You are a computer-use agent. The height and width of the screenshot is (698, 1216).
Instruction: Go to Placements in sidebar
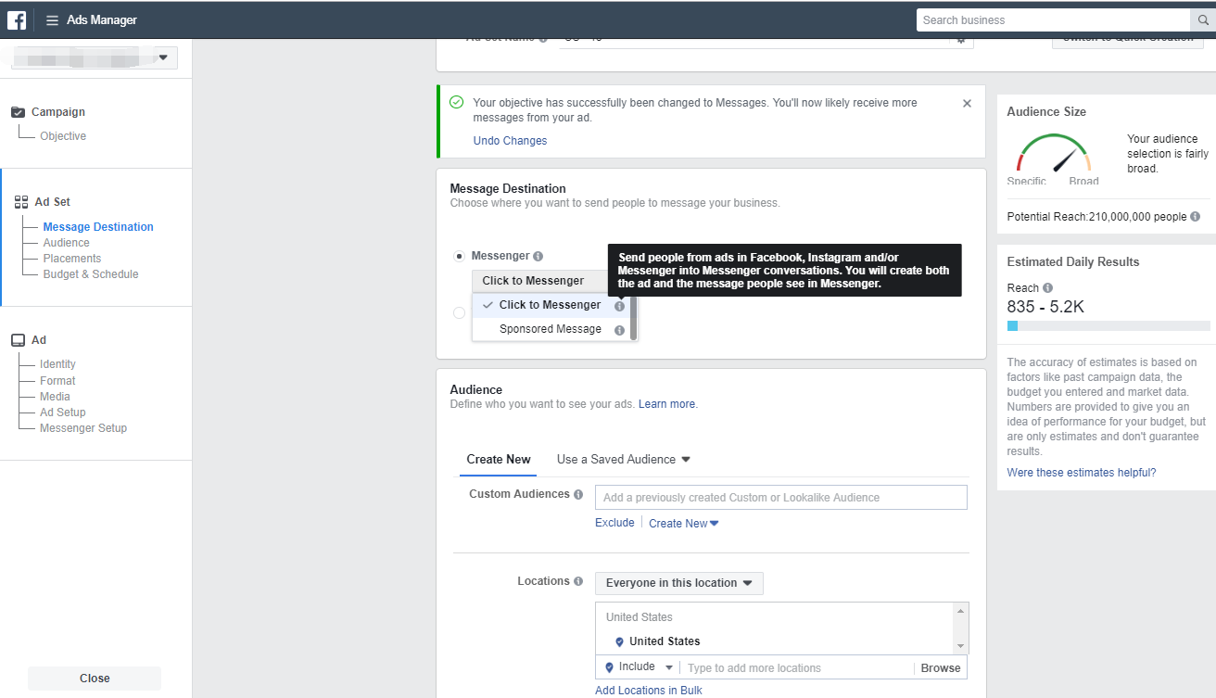coord(72,259)
